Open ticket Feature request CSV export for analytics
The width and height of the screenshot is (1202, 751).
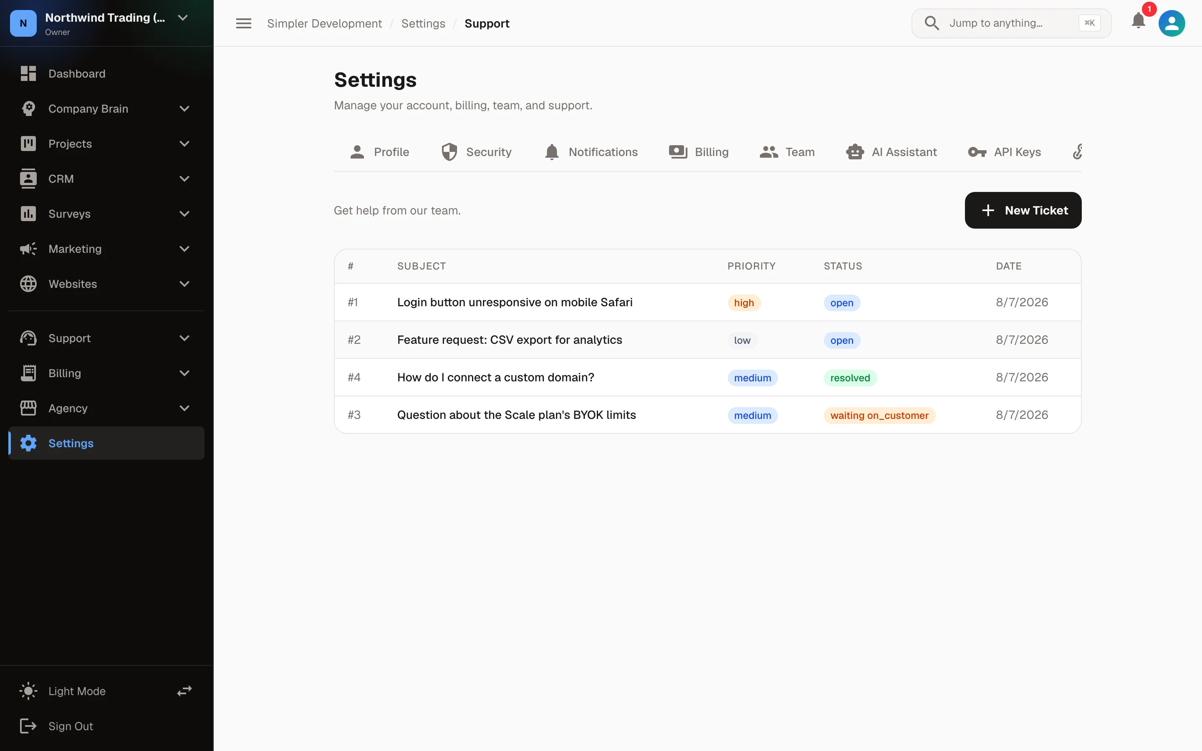[510, 340]
